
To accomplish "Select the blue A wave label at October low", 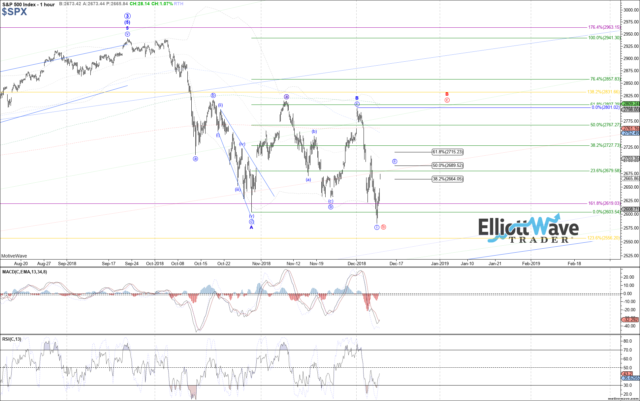I will tap(251, 227).
